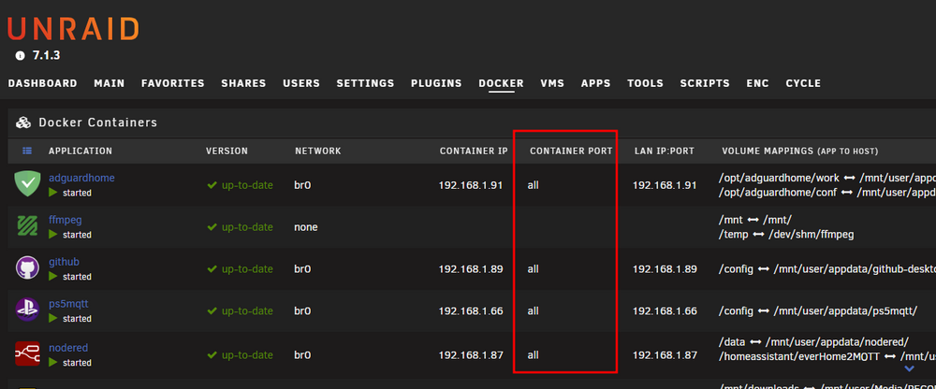The height and width of the screenshot is (389, 936).
Task: Open the github container name link
Action: tap(64, 262)
